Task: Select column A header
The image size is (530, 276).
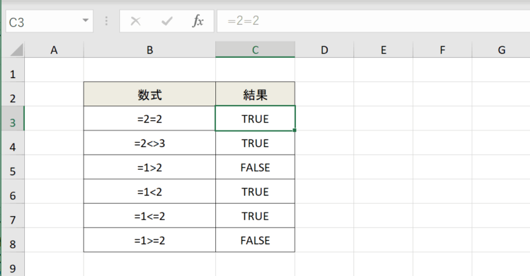Action: tap(54, 50)
